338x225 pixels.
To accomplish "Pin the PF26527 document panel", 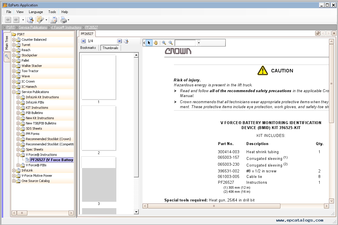I will click(x=318, y=33).
